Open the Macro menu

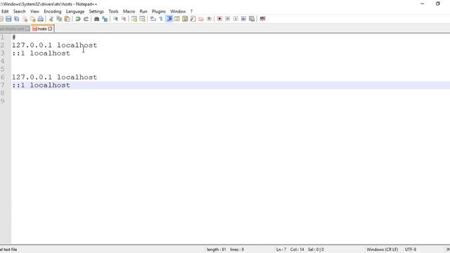[129, 11]
